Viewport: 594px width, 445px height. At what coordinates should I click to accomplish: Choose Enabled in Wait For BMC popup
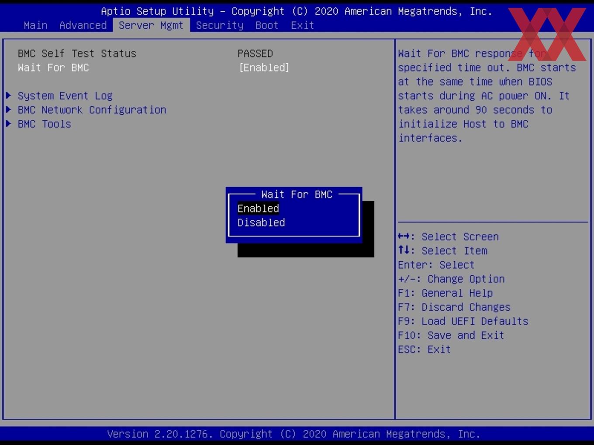(258, 209)
